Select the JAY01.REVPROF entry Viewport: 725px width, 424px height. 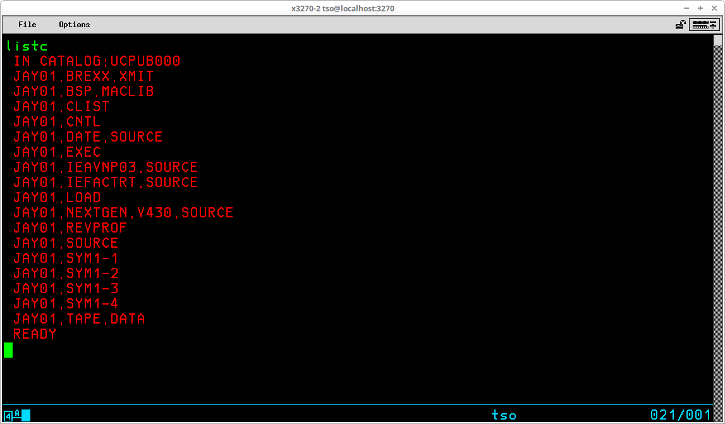tap(70, 227)
